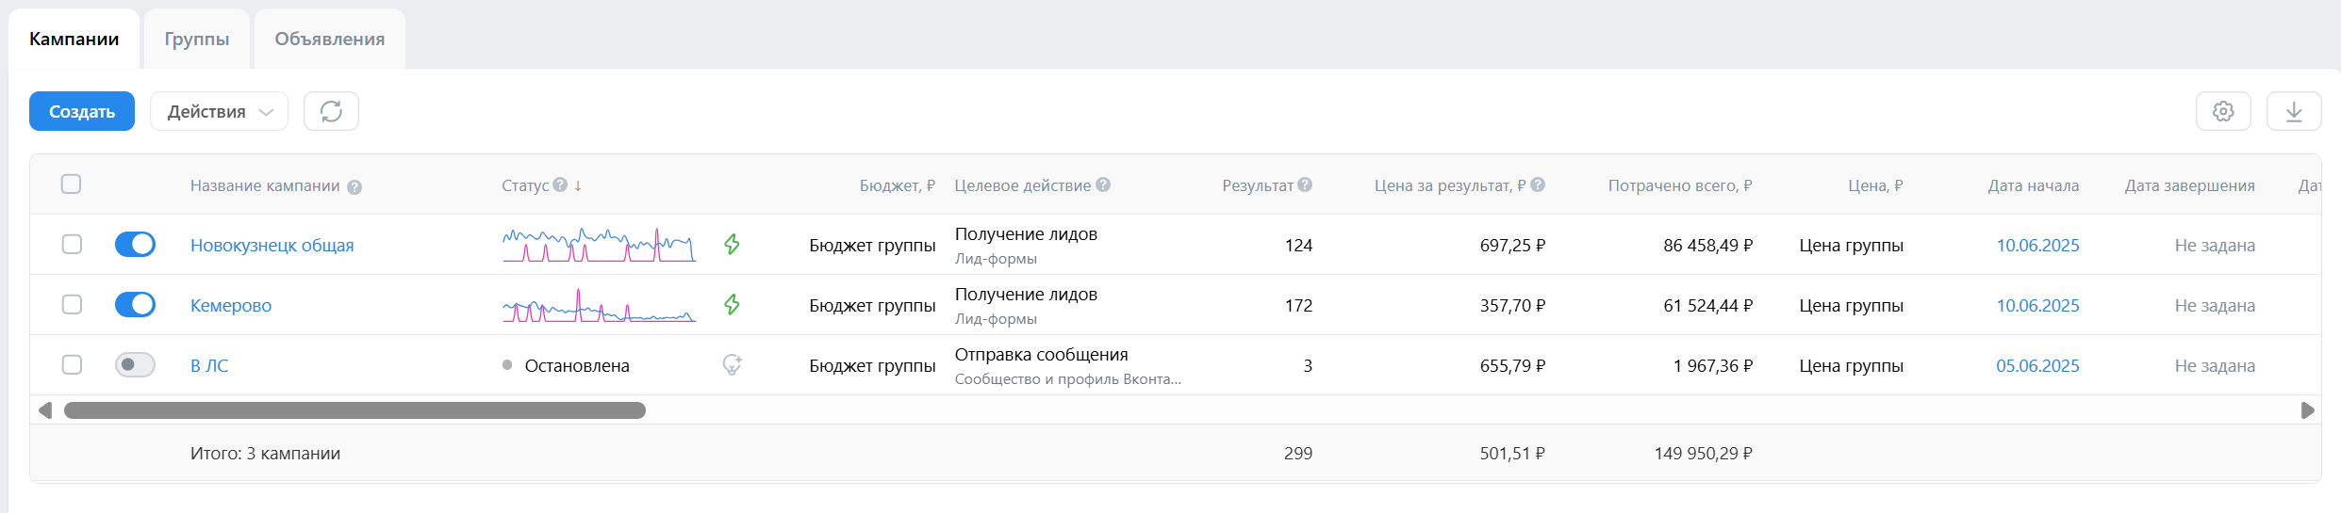Screen dimensions: 2341x513
Task: Check the select-all campaigns checkbox
Action: pos(72,184)
